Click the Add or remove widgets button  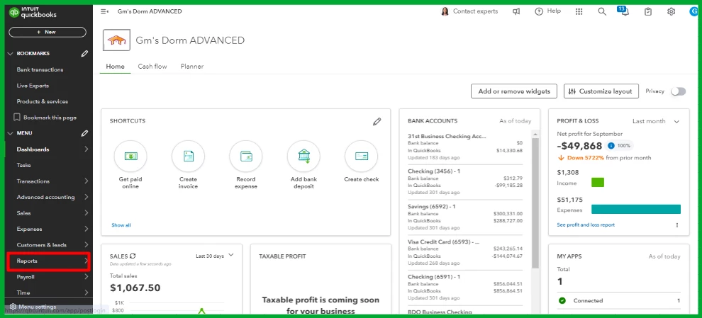[x=514, y=91]
